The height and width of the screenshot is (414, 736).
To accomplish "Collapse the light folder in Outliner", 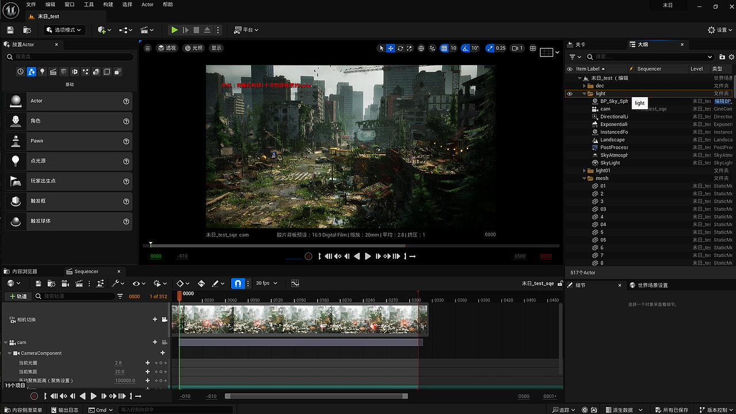I will [585, 94].
